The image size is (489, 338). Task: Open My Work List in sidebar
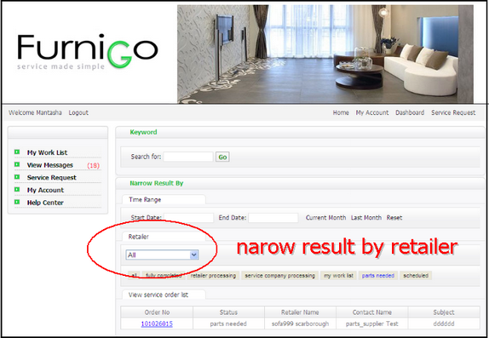[x=47, y=152]
